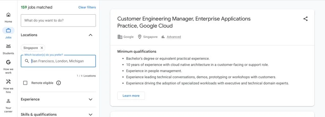Click the experience level bar-chart icon

pos(163,37)
